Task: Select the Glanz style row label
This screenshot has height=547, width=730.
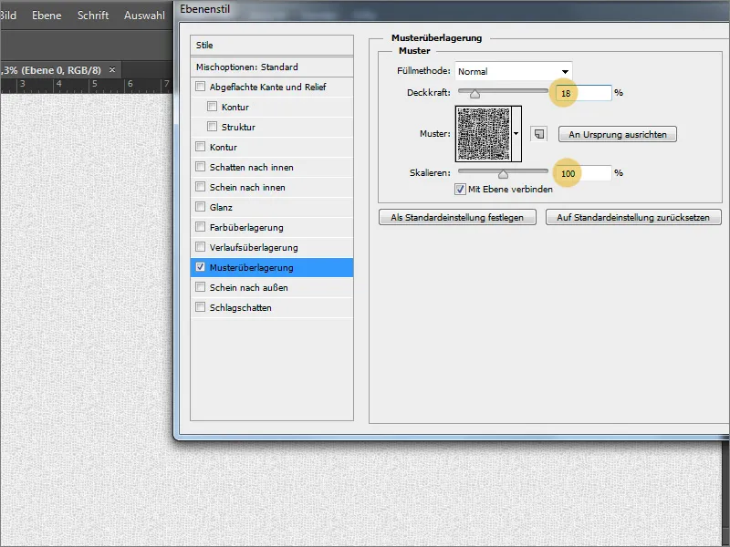Action: pyautogui.click(x=221, y=207)
